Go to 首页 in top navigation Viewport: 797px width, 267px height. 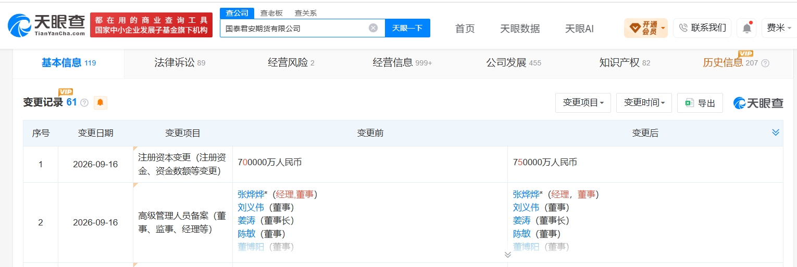pyautogui.click(x=465, y=29)
